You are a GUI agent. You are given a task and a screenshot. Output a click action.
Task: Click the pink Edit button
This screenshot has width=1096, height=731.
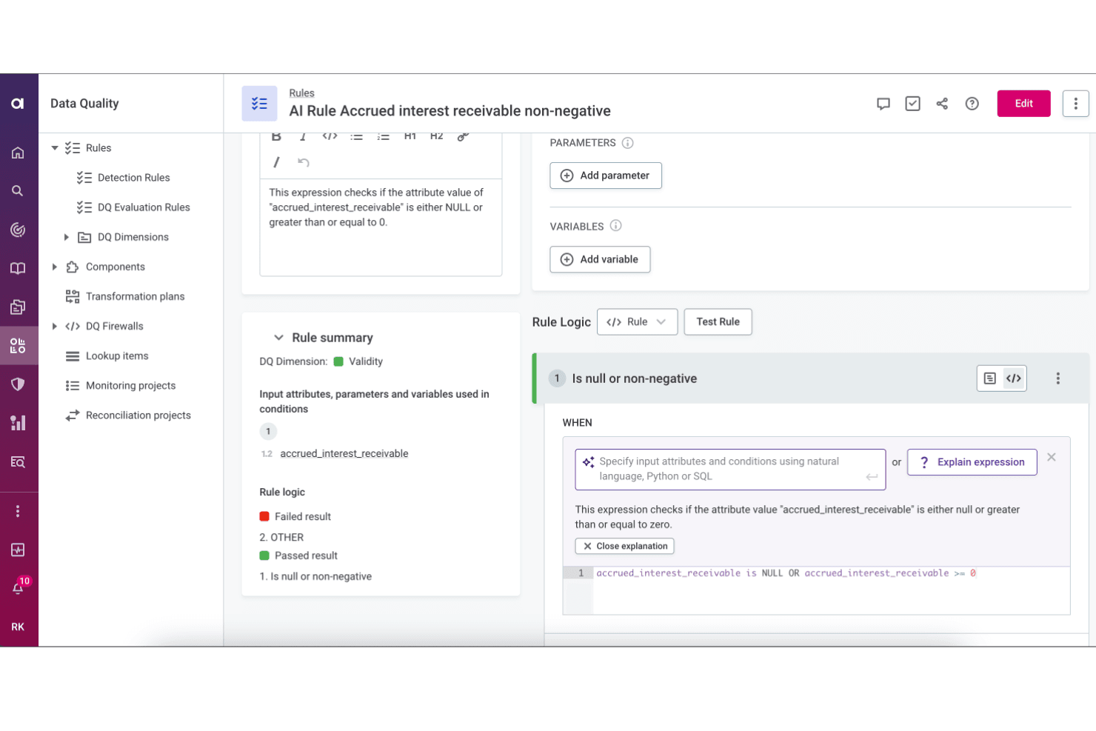pyautogui.click(x=1024, y=104)
